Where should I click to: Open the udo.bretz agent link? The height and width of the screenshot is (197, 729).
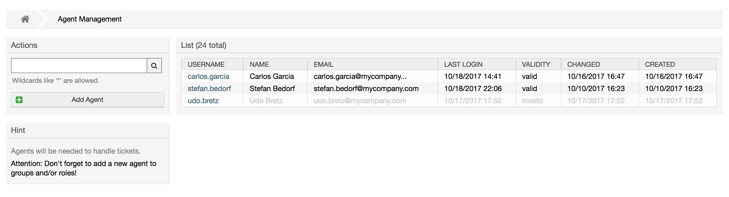point(203,101)
